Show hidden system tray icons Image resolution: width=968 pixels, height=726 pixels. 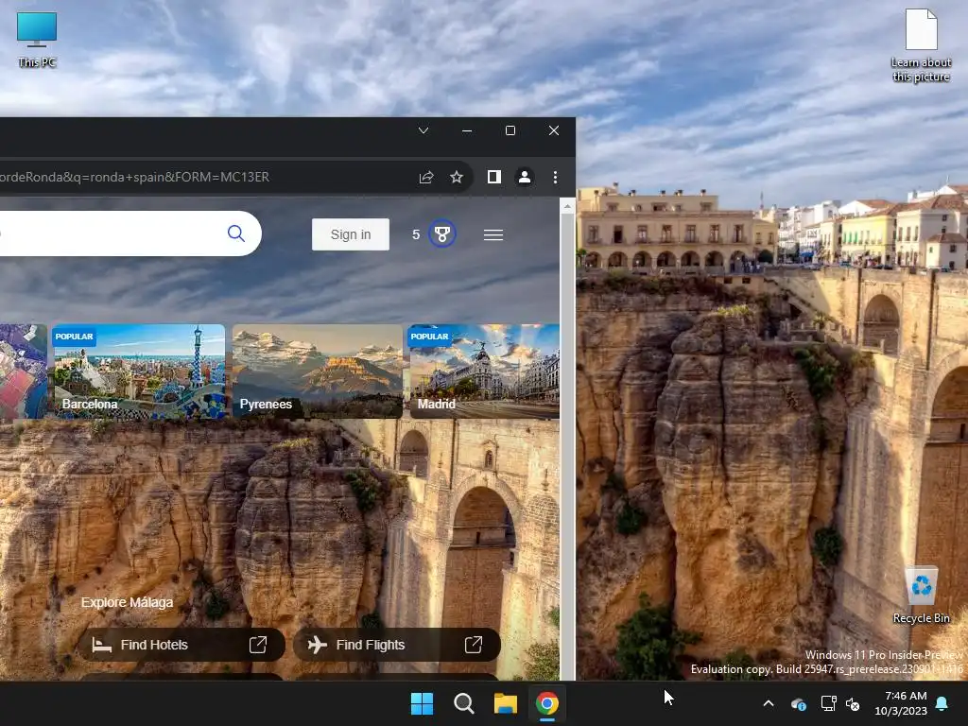click(x=769, y=703)
